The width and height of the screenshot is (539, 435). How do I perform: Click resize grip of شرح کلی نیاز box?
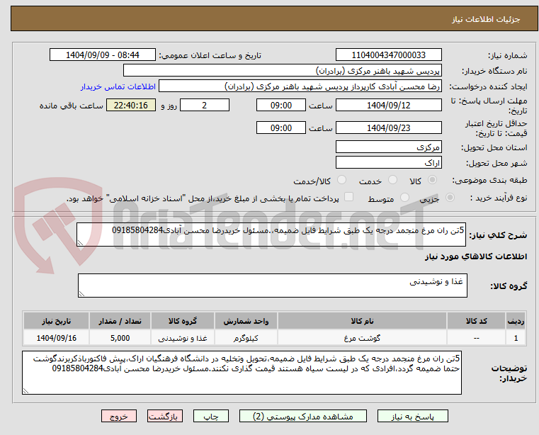point(80,243)
